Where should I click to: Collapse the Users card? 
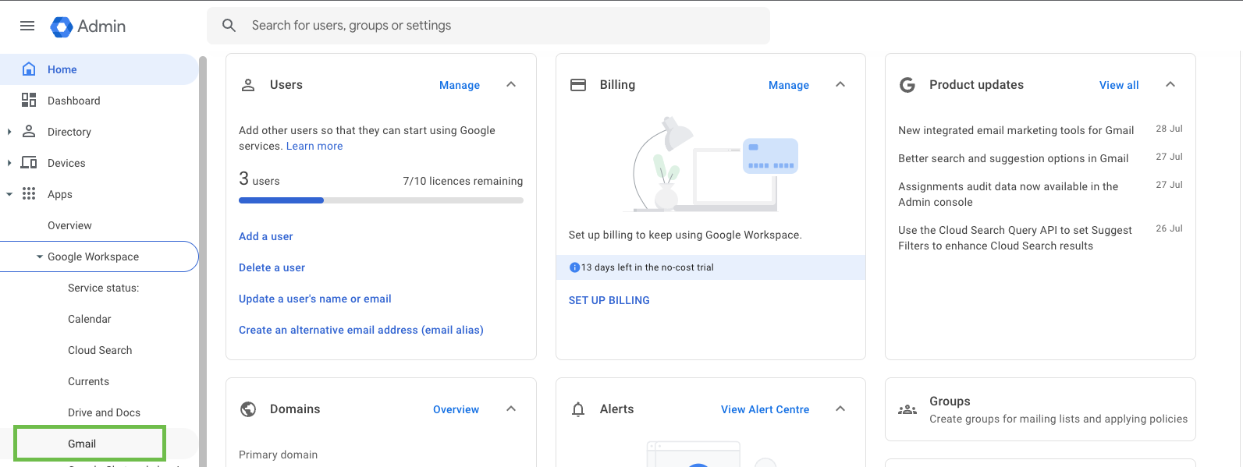click(511, 84)
